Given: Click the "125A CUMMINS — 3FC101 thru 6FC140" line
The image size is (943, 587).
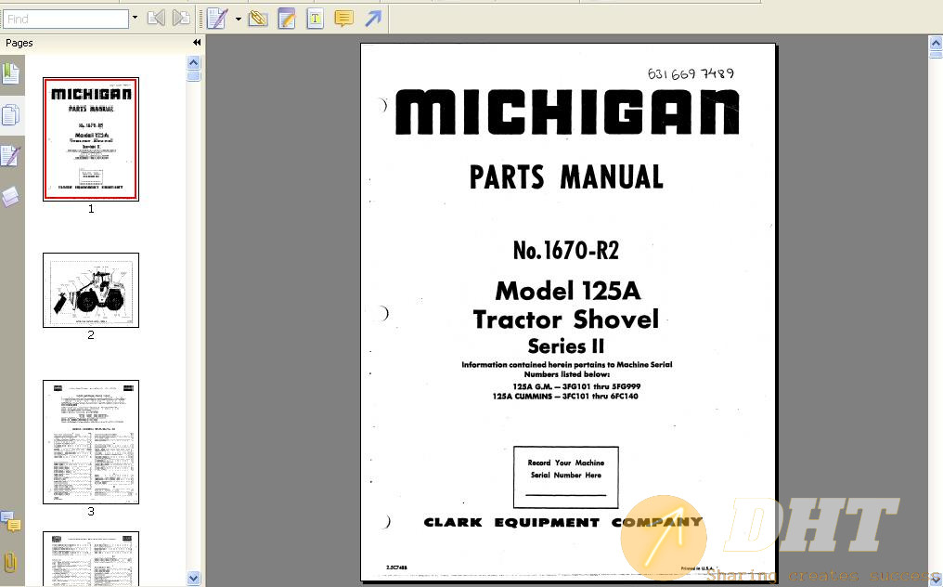Looking at the screenshot, I should pos(565,397).
